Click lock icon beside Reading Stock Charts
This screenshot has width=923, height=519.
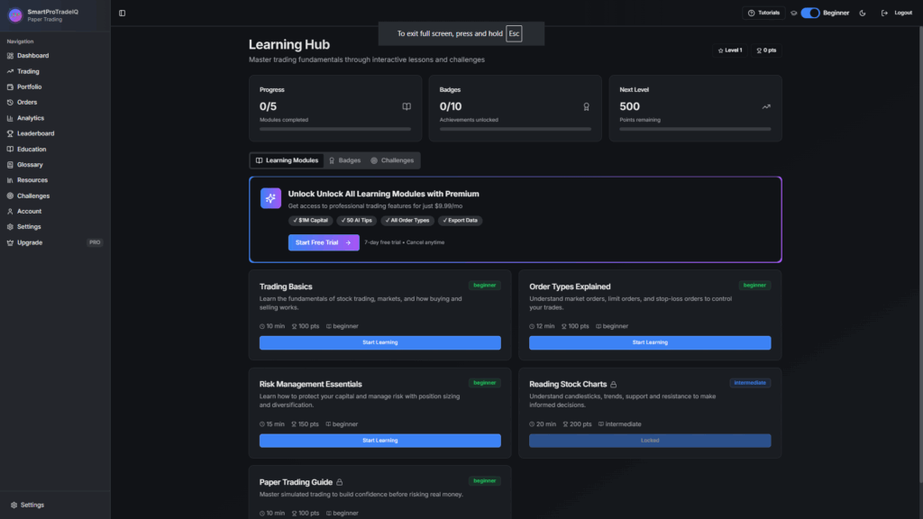(x=614, y=385)
